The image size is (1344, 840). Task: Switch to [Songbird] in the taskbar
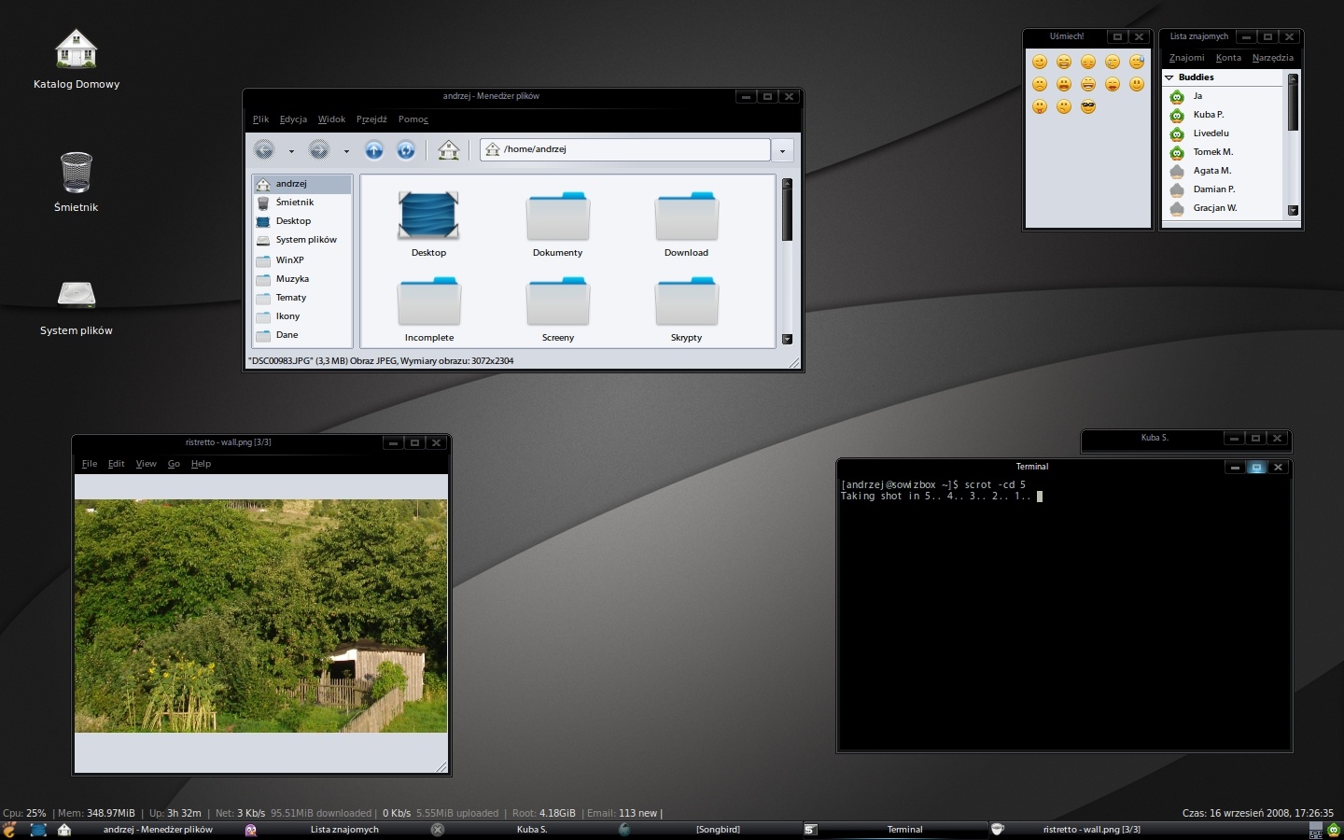pyautogui.click(x=708, y=830)
